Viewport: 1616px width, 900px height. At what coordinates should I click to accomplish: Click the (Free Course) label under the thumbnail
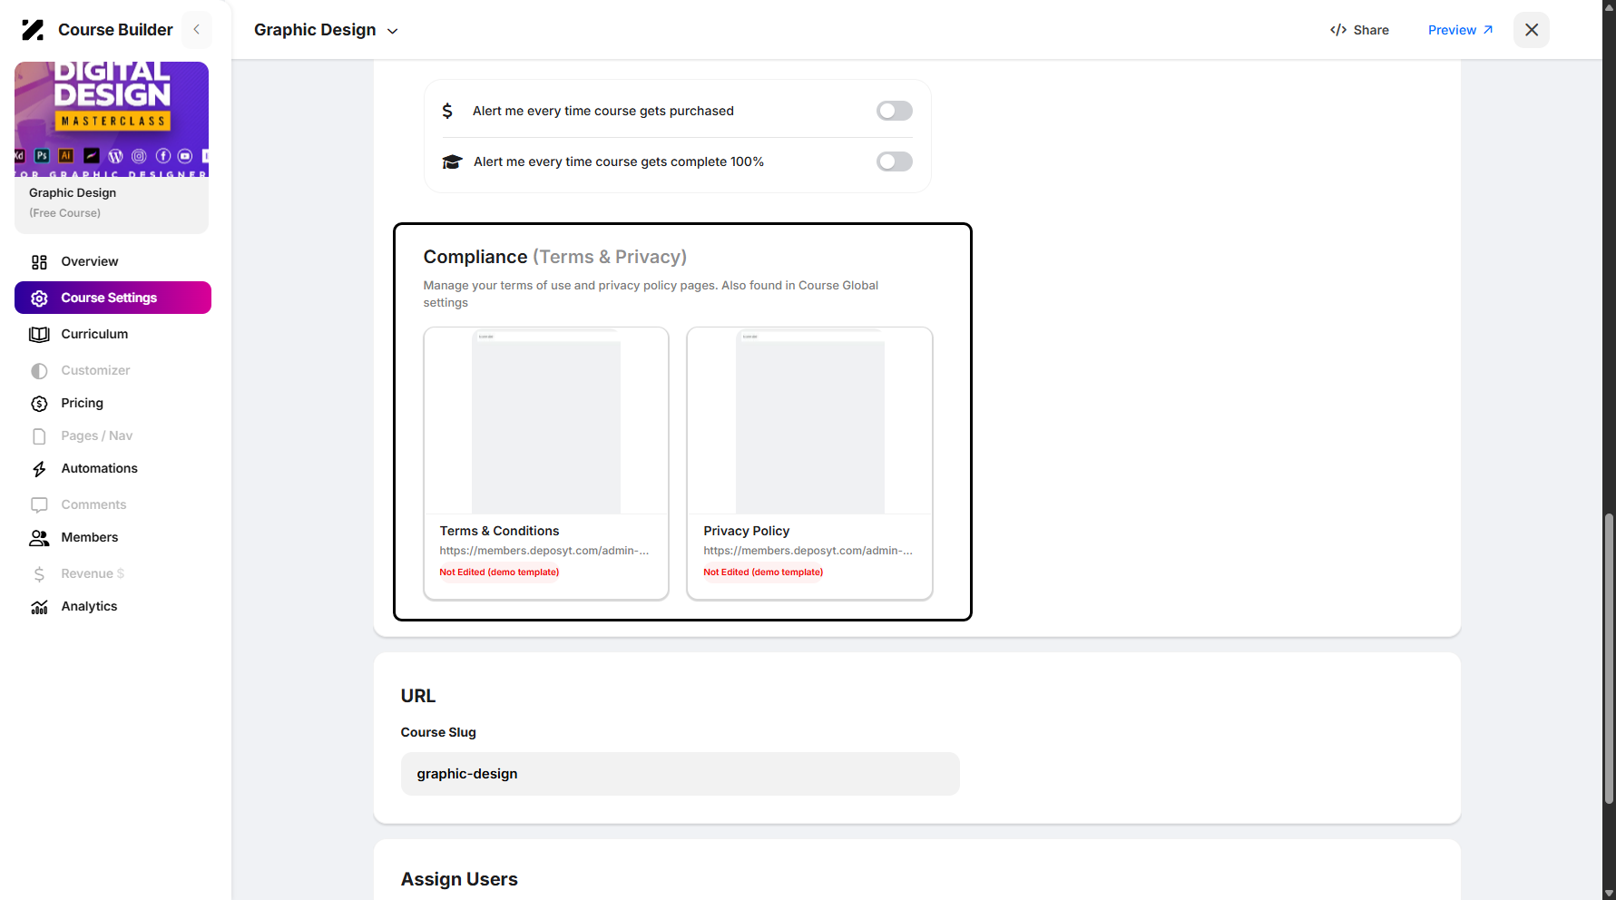[x=64, y=213]
